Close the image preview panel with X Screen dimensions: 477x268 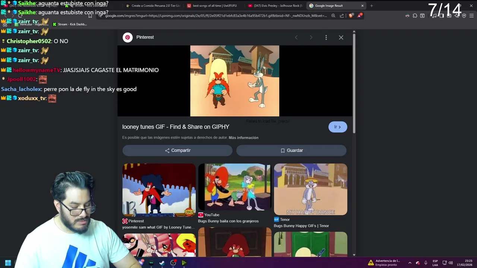click(341, 37)
